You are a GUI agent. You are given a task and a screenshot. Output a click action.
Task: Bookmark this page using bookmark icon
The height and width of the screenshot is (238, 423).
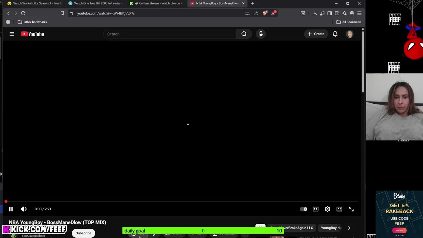[62, 13]
